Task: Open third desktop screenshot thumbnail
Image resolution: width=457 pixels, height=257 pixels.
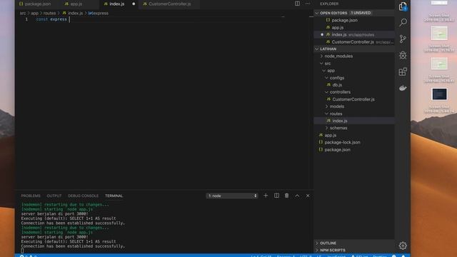Action: (439, 64)
